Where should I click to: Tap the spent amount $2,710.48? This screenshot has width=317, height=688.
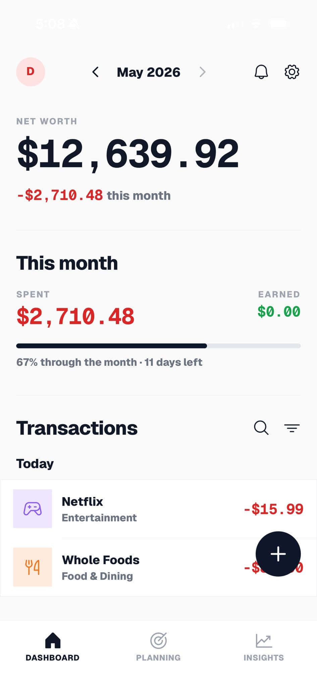(x=75, y=316)
